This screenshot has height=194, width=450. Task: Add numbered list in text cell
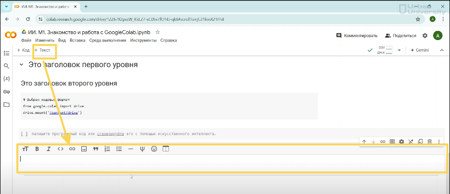[x=107, y=149]
